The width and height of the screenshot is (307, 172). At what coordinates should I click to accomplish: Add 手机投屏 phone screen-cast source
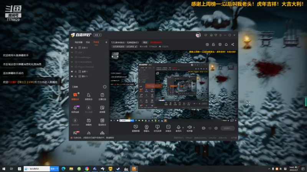click(x=157, y=128)
